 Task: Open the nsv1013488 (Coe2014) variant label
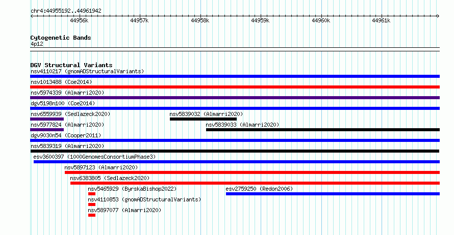click(61, 82)
